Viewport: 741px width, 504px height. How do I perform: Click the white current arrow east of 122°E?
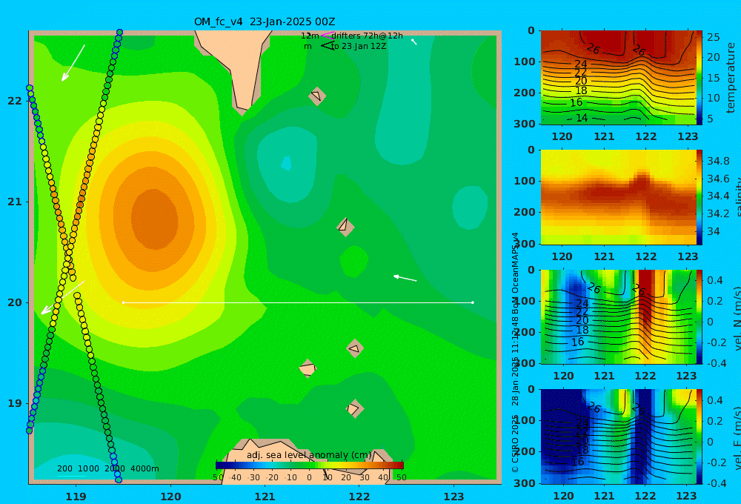pyautogui.click(x=405, y=278)
